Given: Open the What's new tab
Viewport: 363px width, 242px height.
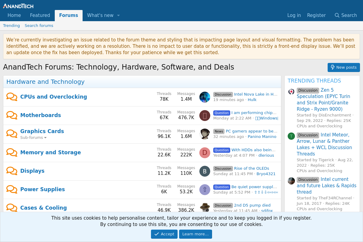Looking at the screenshot, I should (x=100, y=15).
